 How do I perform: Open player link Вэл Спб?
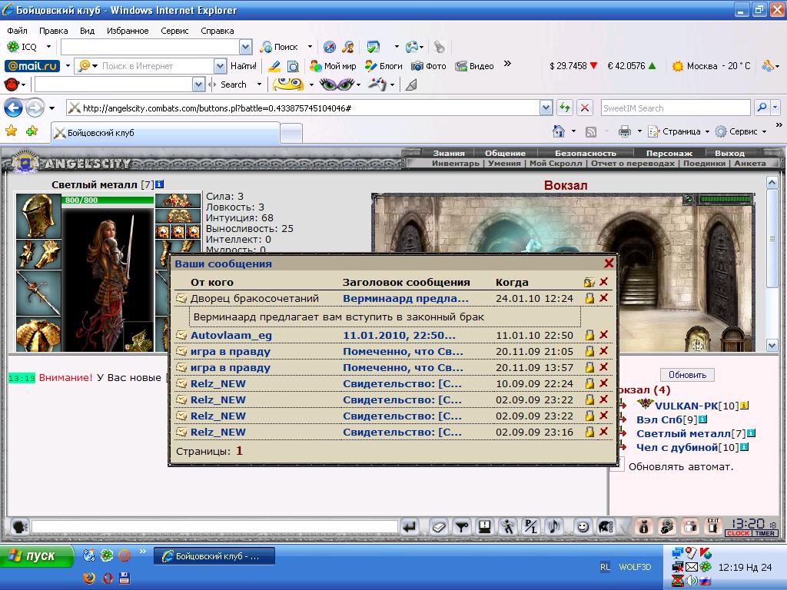click(659, 419)
